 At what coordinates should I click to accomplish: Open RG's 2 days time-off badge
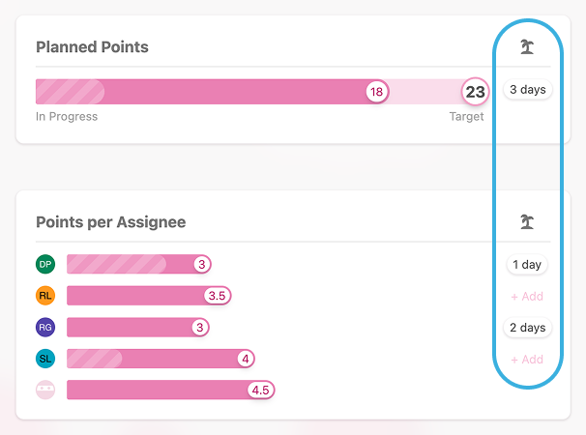(527, 328)
